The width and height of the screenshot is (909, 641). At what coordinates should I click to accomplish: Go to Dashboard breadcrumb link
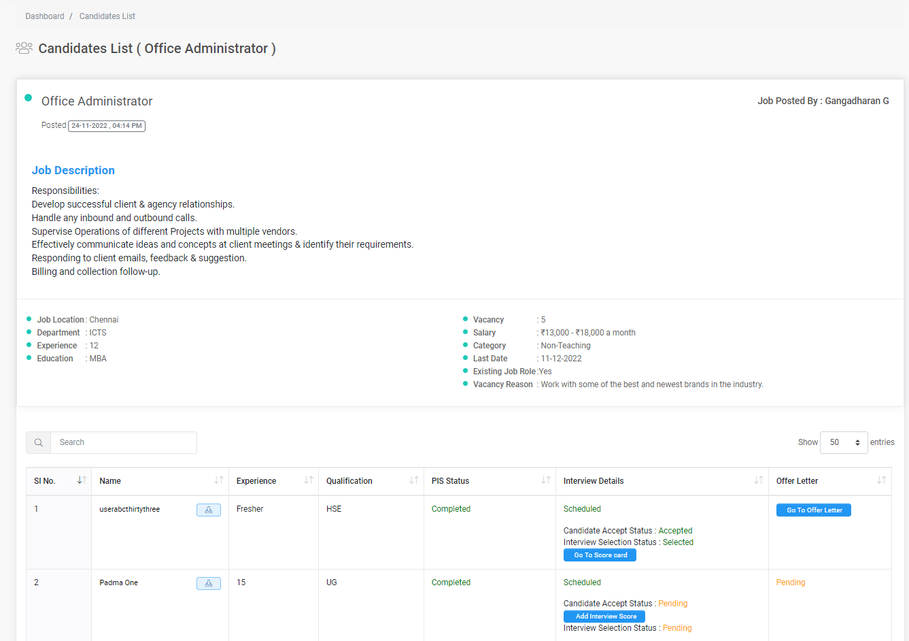45,16
